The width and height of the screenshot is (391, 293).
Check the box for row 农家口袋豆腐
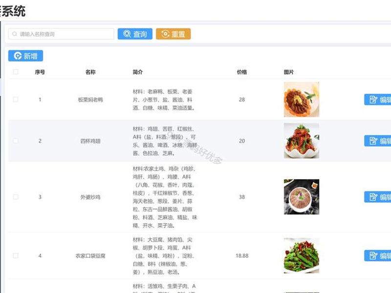(x=16, y=255)
